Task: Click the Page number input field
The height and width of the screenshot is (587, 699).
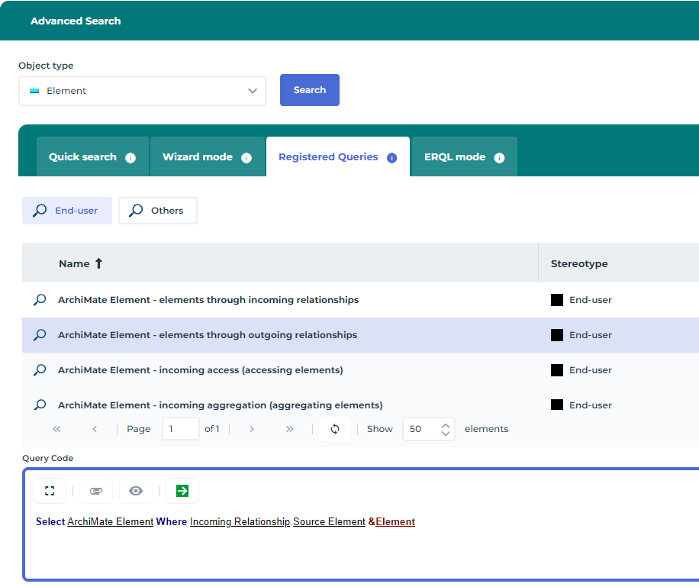Action: click(181, 429)
